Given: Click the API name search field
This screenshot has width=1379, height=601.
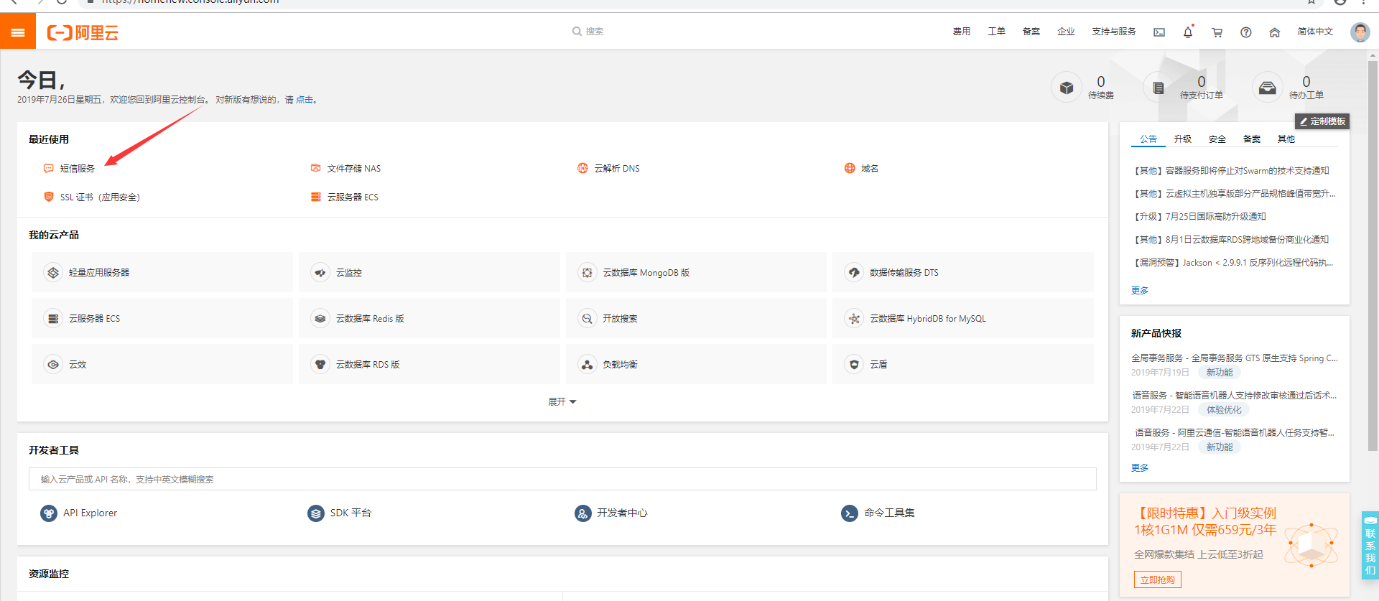Looking at the screenshot, I should pos(562,480).
